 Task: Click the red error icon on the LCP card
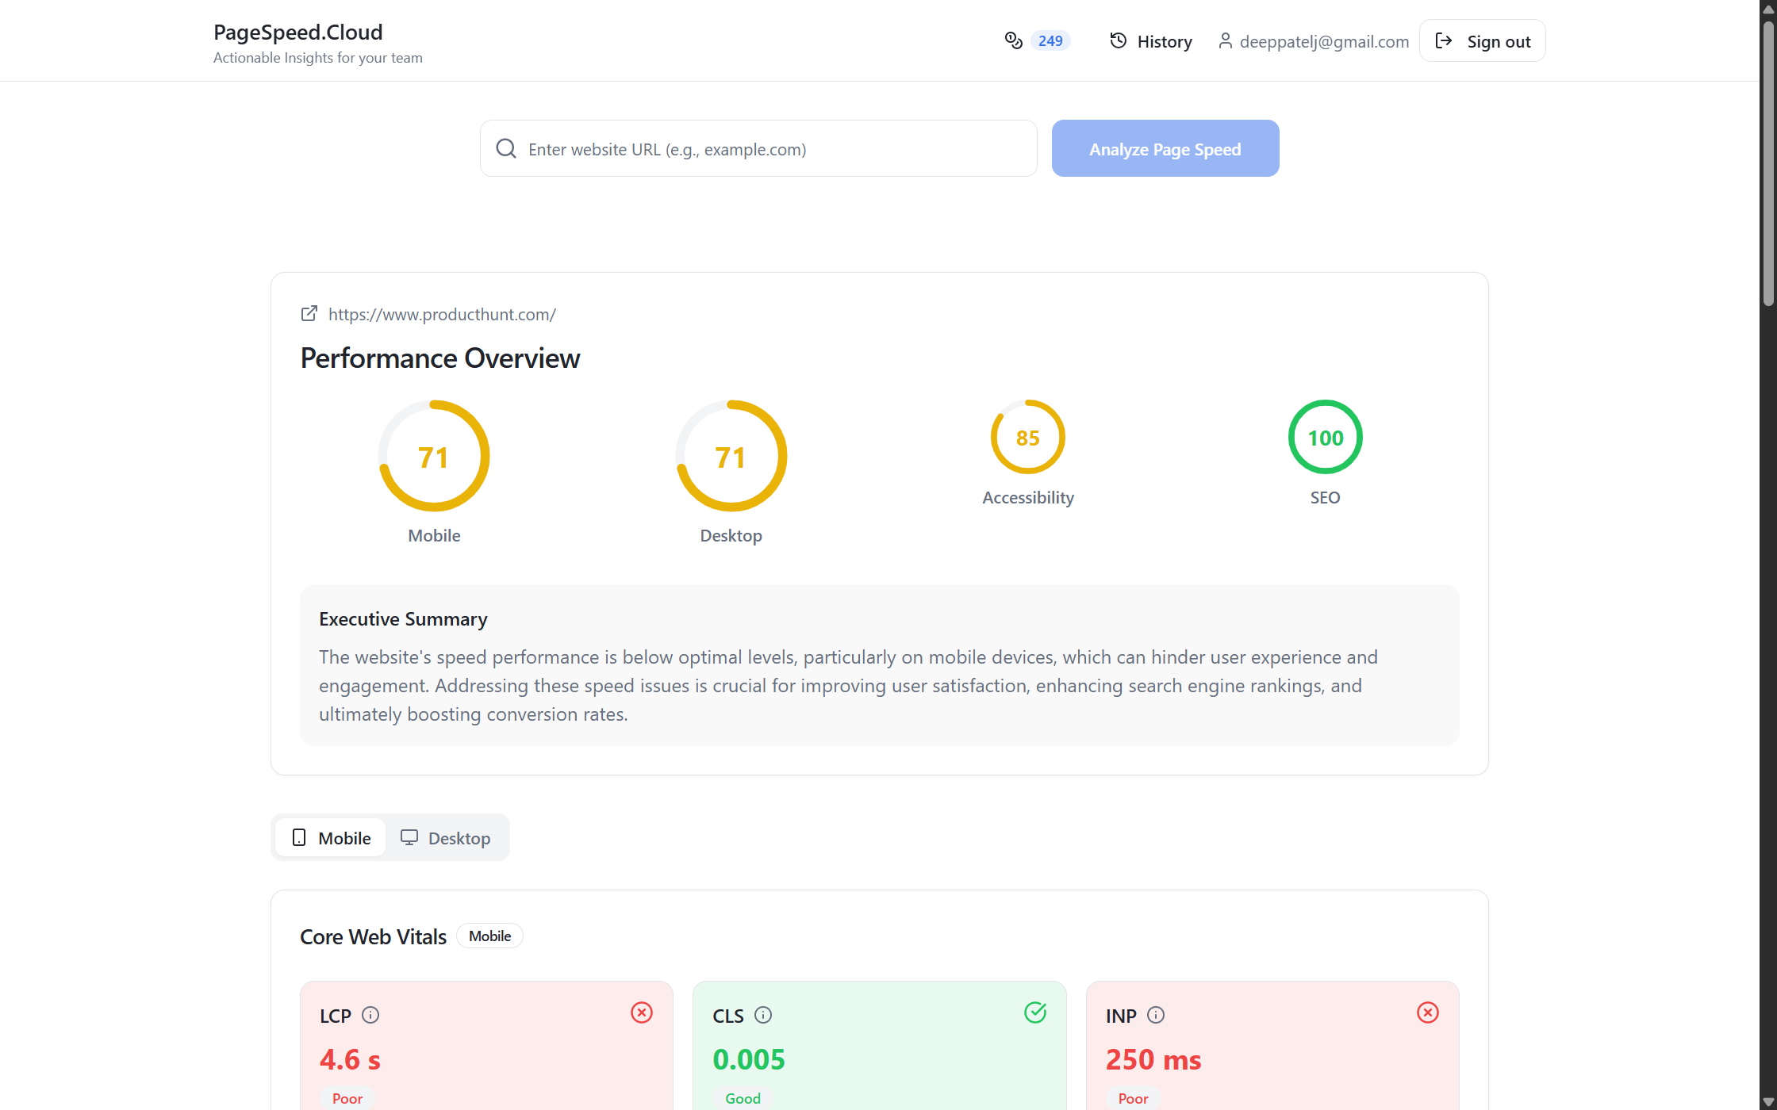[x=642, y=1012]
